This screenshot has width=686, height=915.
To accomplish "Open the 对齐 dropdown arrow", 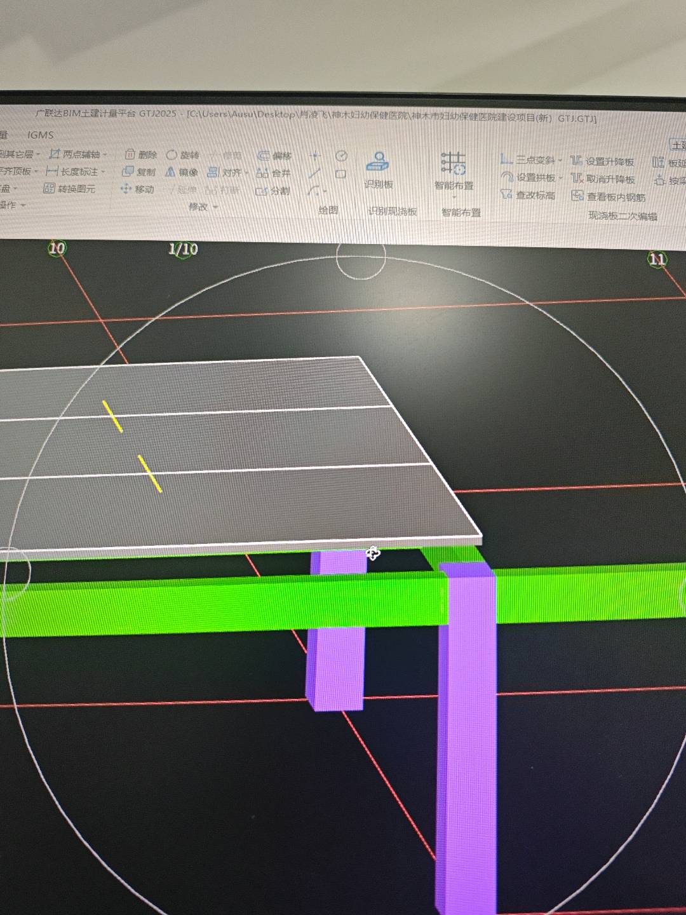I will 246,173.
